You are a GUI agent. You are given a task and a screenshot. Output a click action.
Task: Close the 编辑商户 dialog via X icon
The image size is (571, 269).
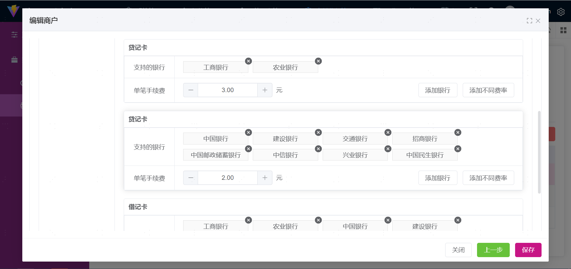click(x=538, y=21)
